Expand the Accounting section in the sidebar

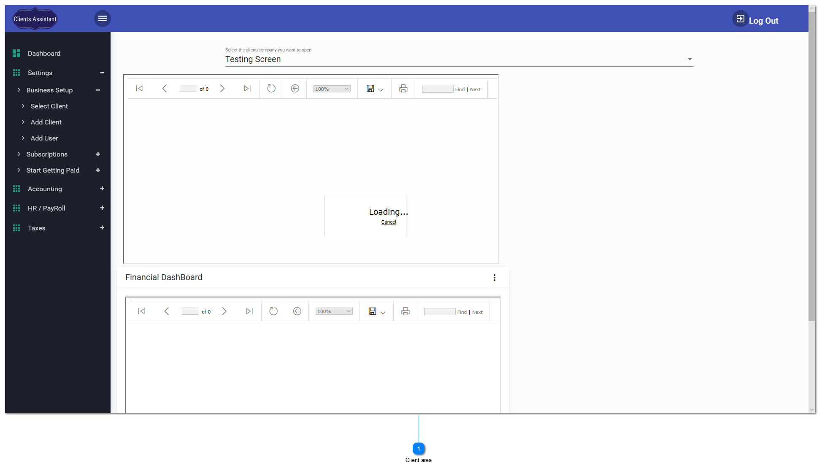tap(102, 189)
